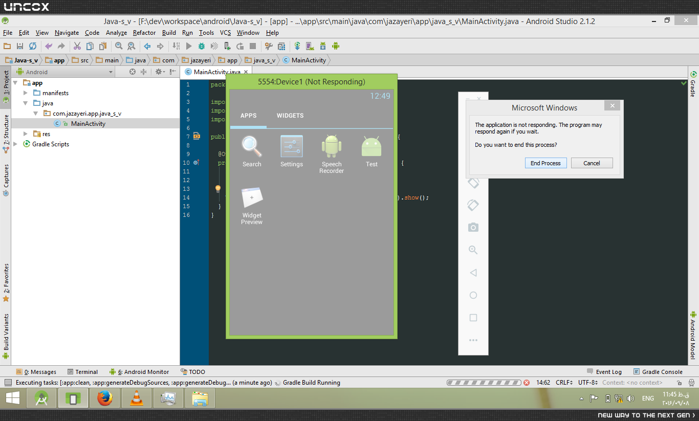The image size is (699, 421).
Task: Collapse the com.jazayeri.app.java_s_v package
Action: pos(36,114)
